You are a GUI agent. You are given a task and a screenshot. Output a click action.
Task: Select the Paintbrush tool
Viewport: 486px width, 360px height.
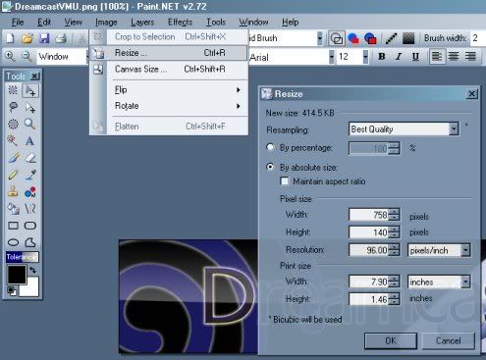[13, 158]
